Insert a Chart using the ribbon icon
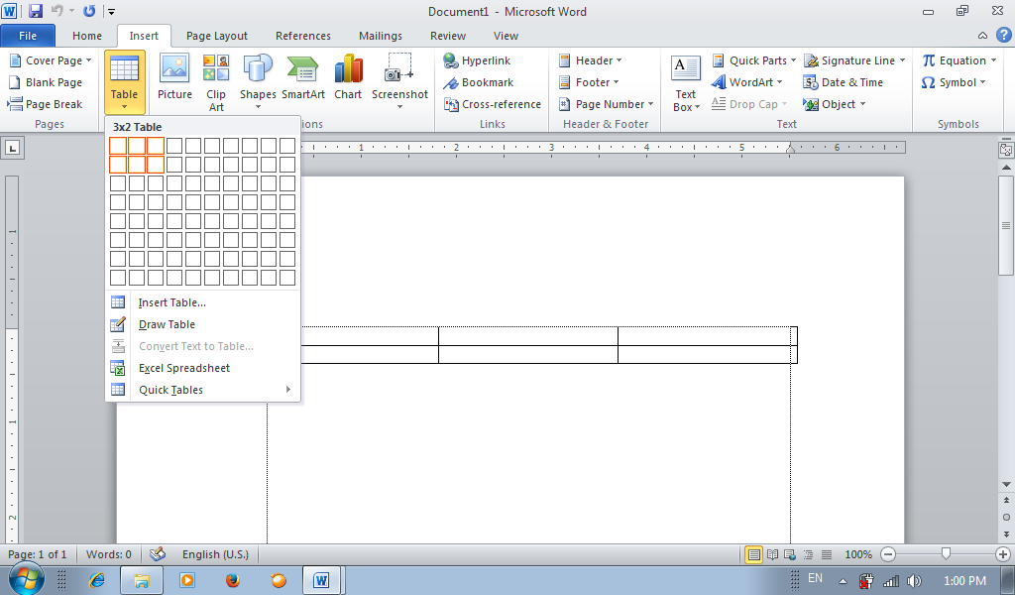This screenshot has width=1015, height=595. click(x=348, y=77)
